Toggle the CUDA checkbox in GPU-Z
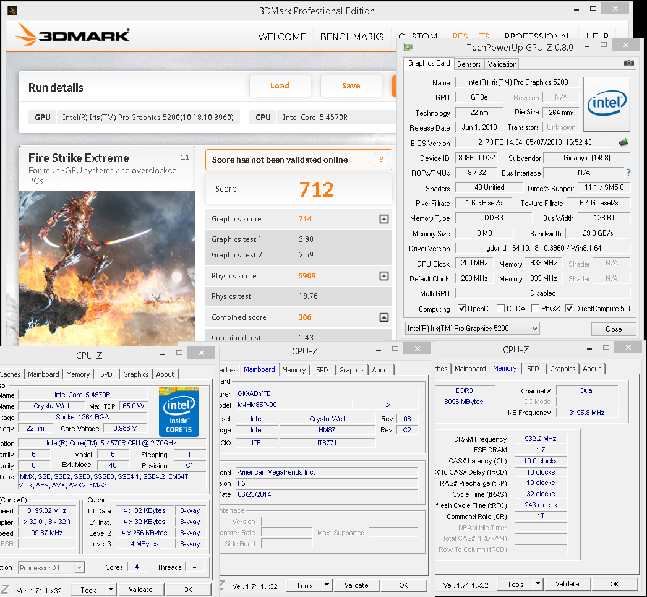 (501, 309)
